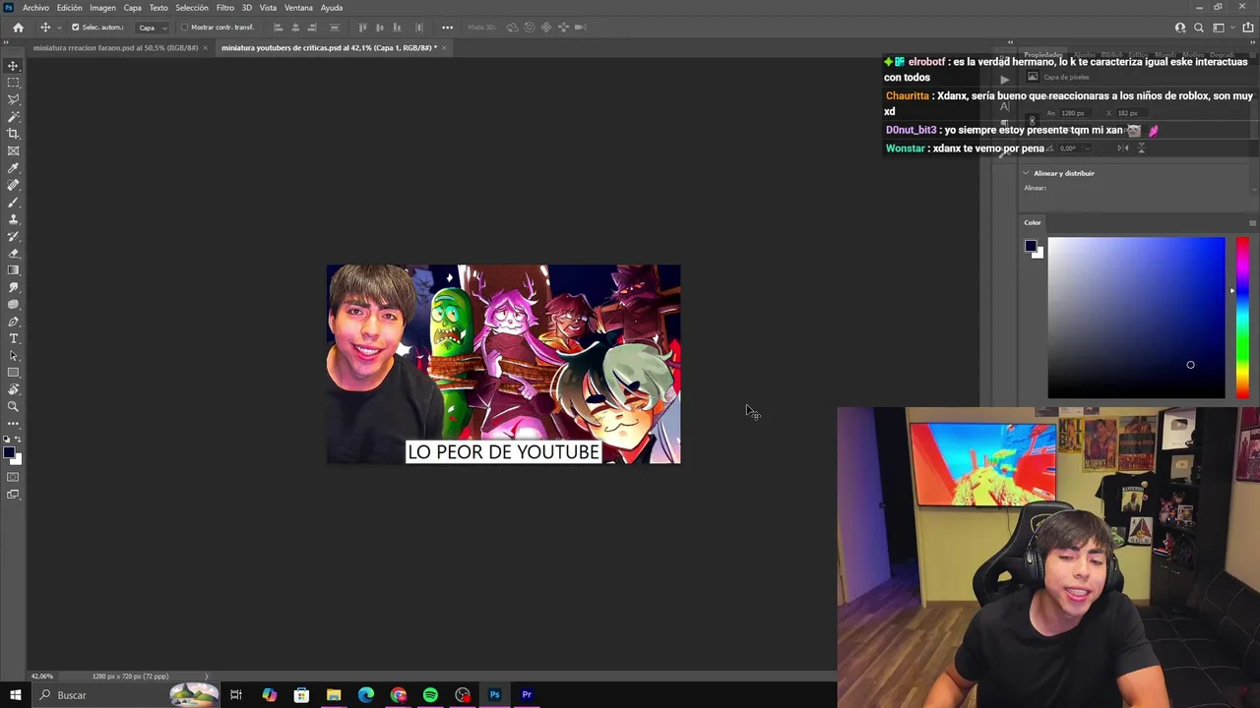Select the Pen tool

click(x=13, y=322)
